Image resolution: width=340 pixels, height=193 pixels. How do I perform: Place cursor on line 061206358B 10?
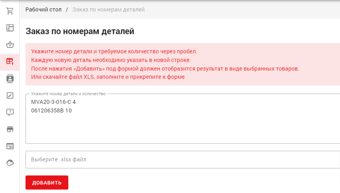click(51, 110)
